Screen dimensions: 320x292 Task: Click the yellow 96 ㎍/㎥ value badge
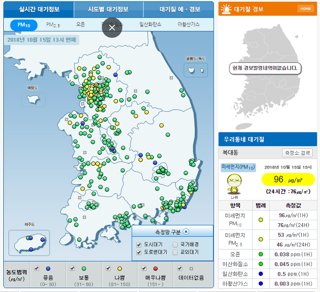pyautogui.click(x=288, y=179)
